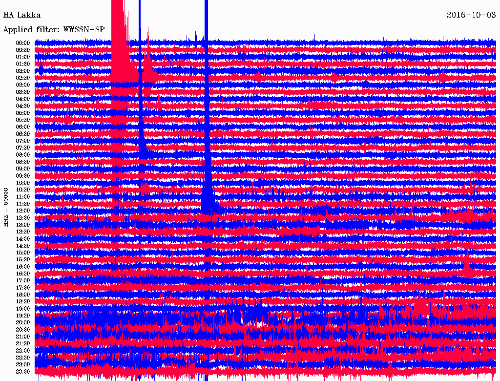
Task: Click the Applied filter: WWSSN-SP label
Action: click(x=54, y=30)
